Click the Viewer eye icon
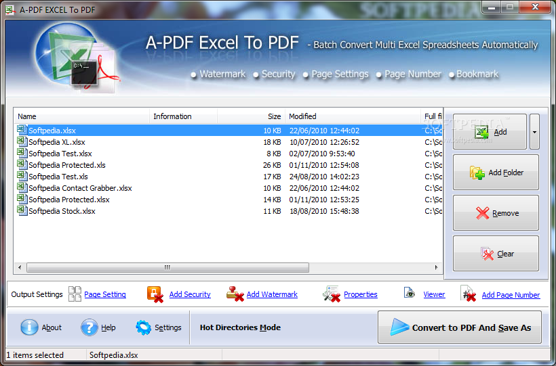This screenshot has width=556, height=366. tap(410, 293)
